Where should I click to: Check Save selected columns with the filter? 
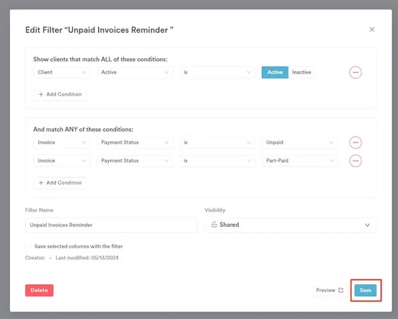[30, 246]
